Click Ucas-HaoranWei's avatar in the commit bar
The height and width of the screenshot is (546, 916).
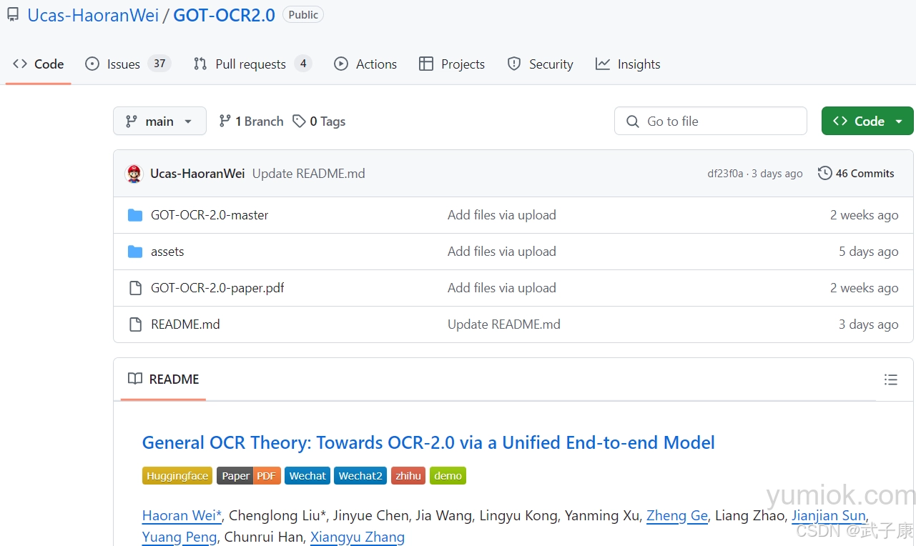134,173
